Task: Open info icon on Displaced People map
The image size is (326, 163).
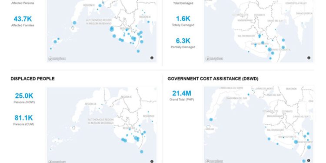Action: click(152, 161)
